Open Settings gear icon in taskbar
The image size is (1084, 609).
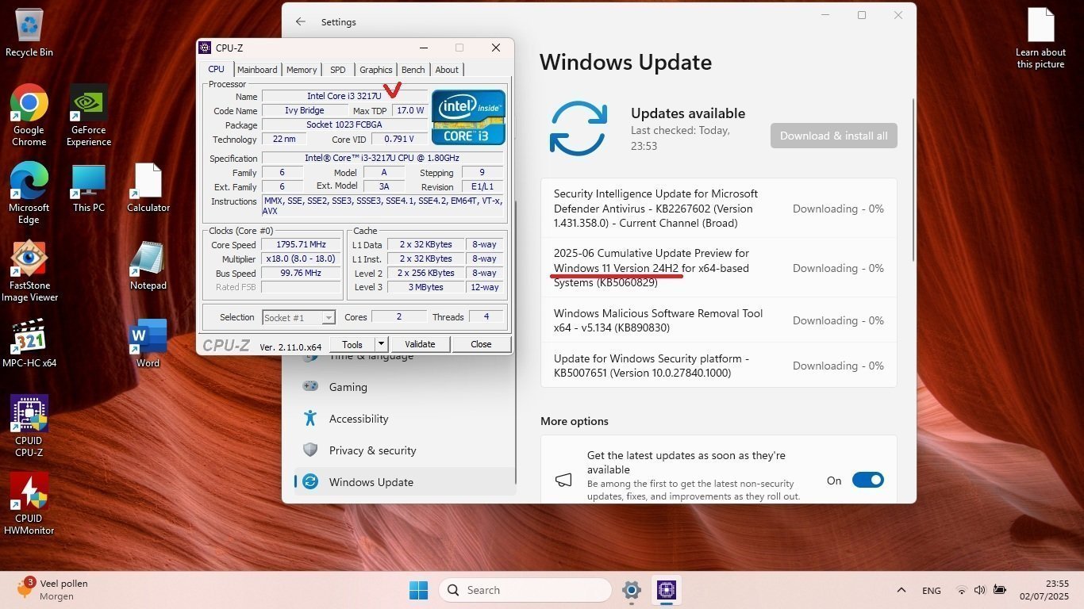[632, 590]
